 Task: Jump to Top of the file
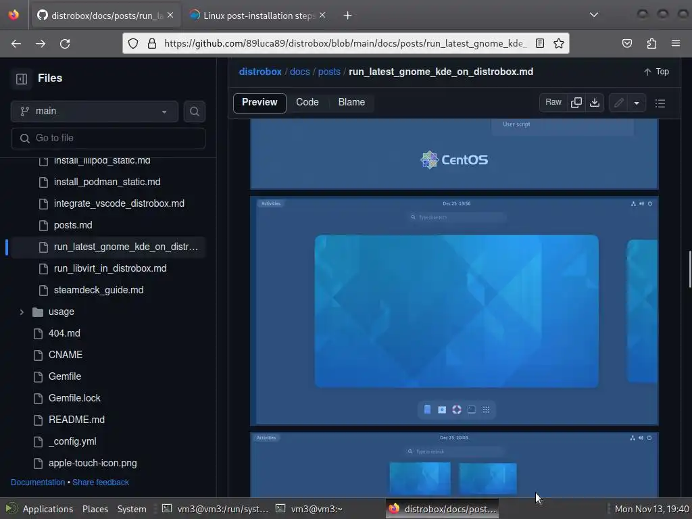point(656,72)
